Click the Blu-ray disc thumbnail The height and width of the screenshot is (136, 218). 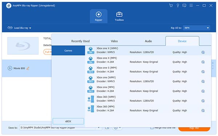(x=23, y=46)
